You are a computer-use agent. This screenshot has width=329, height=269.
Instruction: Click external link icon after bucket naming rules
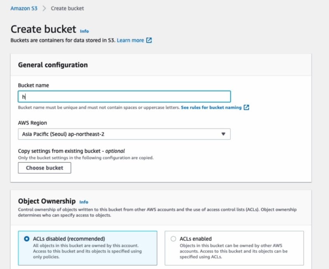click(246, 108)
